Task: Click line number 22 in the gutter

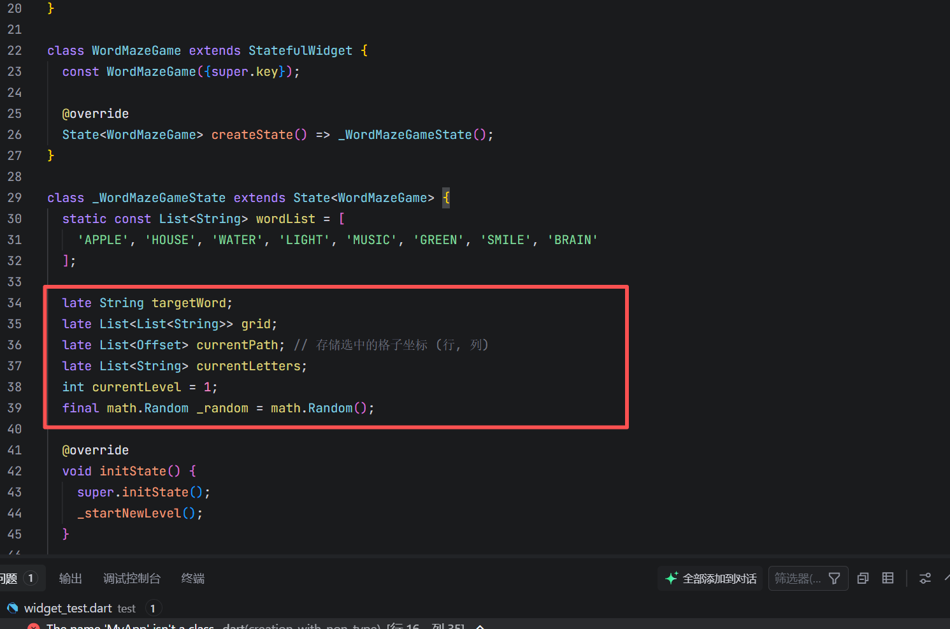Action: 15,50
